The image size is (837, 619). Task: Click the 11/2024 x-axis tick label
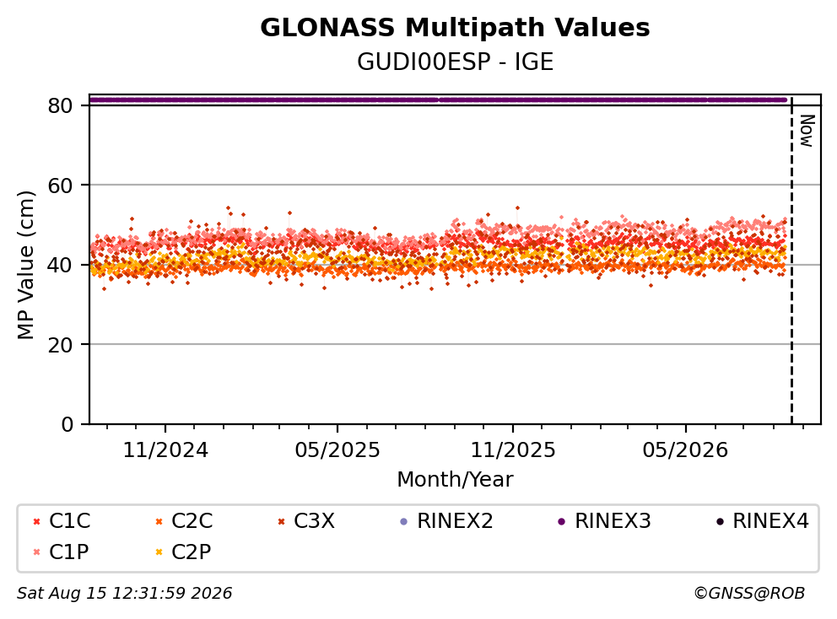click(x=165, y=450)
